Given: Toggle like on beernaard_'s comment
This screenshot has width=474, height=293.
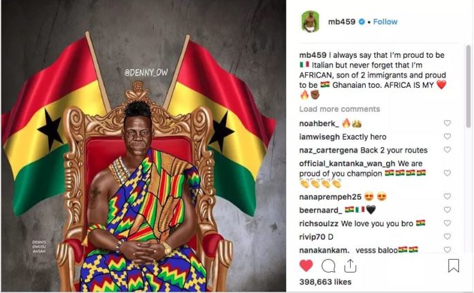Looking at the screenshot, I should 447,210.
